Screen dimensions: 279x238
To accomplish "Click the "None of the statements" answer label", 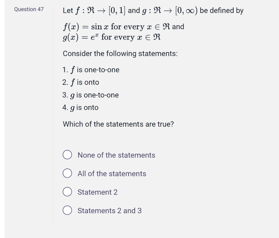I will 116,155.
